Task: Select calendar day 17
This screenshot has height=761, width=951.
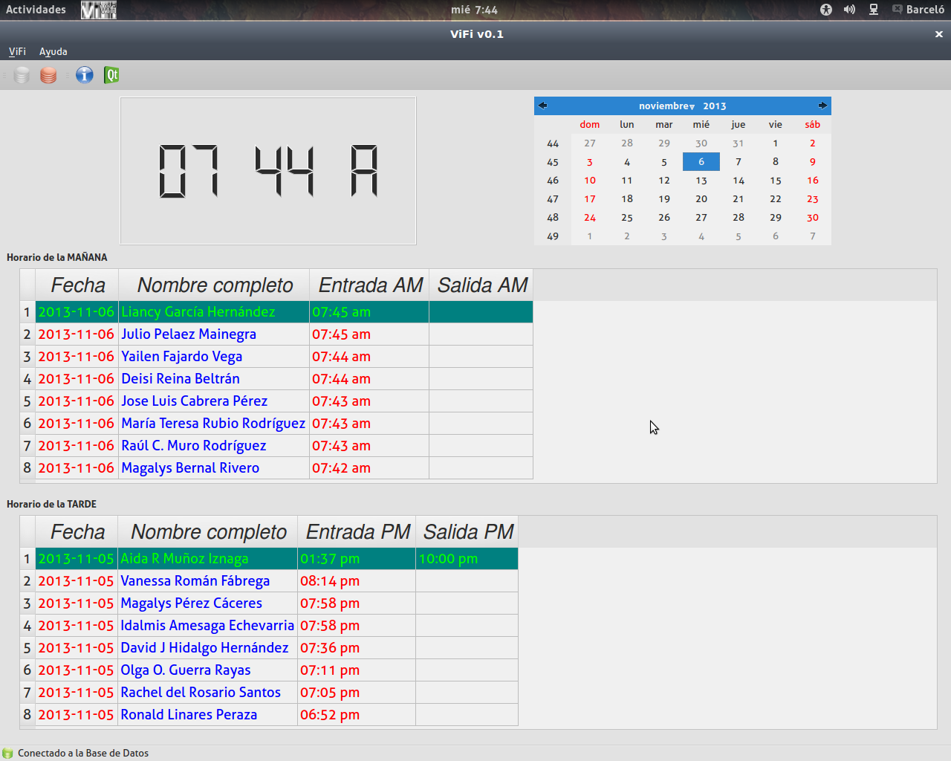Action: (590, 199)
